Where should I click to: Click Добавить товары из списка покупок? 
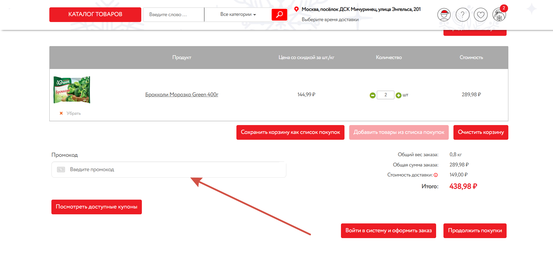[x=399, y=132]
